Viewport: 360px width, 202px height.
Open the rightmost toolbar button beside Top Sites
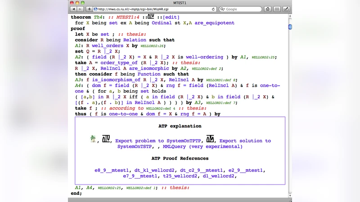click(287, 9)
